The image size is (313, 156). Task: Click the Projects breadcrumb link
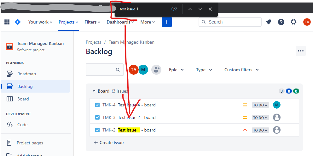pos(93,42)
